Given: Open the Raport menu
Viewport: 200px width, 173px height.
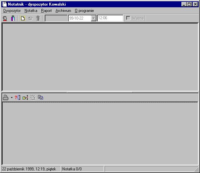Looking at the screenshot, I should pos(46,11).
